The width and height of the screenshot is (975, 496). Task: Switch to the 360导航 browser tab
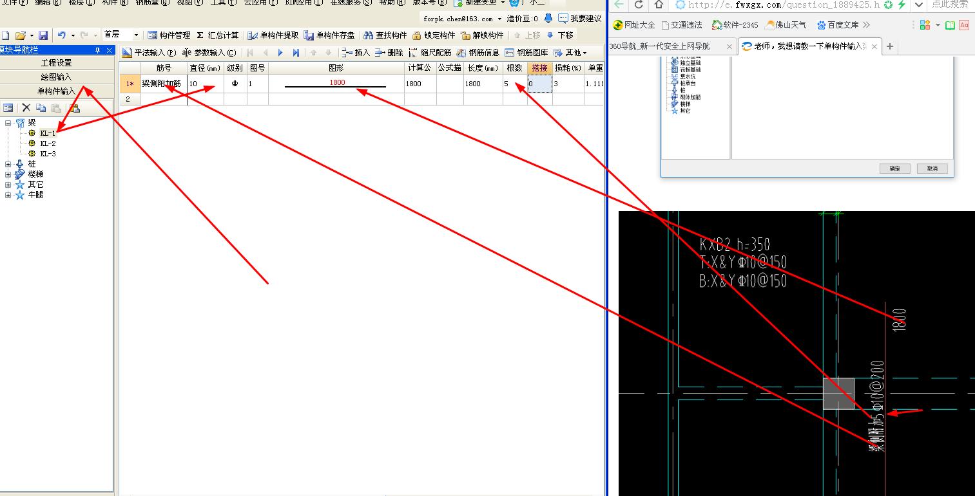[671, 46]
